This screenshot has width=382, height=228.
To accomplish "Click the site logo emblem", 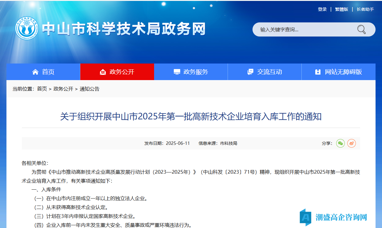I will (x=26, y=28).
